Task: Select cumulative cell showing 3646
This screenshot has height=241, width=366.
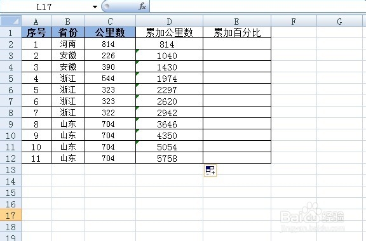Action: (170, 124)
